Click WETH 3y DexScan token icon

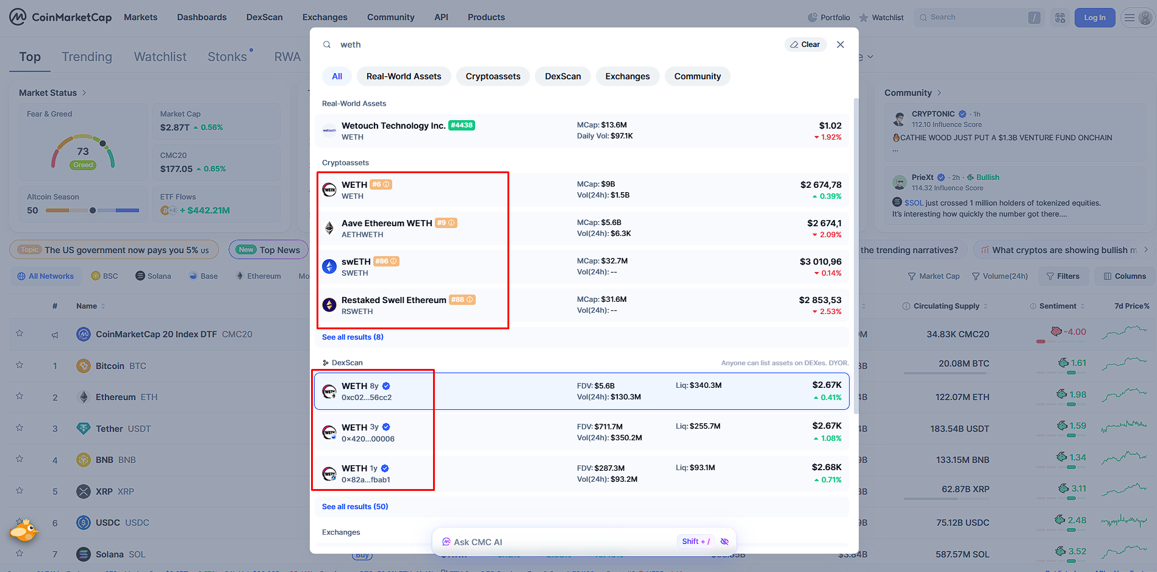[x=329, y=432]
